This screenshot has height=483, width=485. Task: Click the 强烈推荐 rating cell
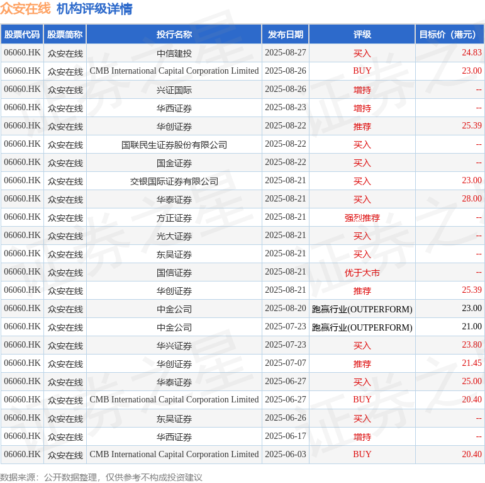tap(362, 218)
